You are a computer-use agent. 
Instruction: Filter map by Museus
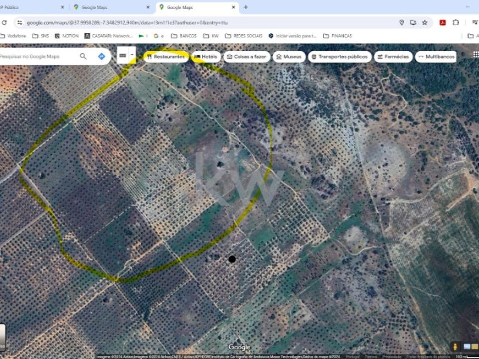(289, 57)
